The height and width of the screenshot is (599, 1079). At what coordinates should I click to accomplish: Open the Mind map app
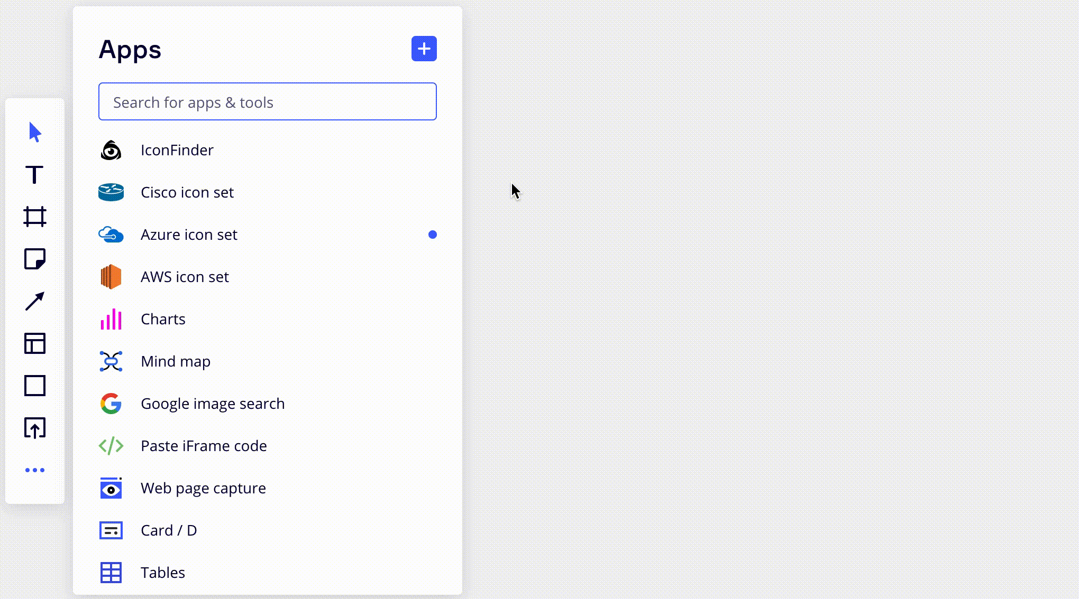(x=176, y=362)
